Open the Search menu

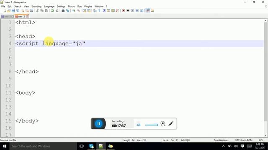click(x=18, y=6)
